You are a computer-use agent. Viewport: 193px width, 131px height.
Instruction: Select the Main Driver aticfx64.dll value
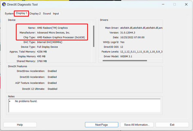141,28
